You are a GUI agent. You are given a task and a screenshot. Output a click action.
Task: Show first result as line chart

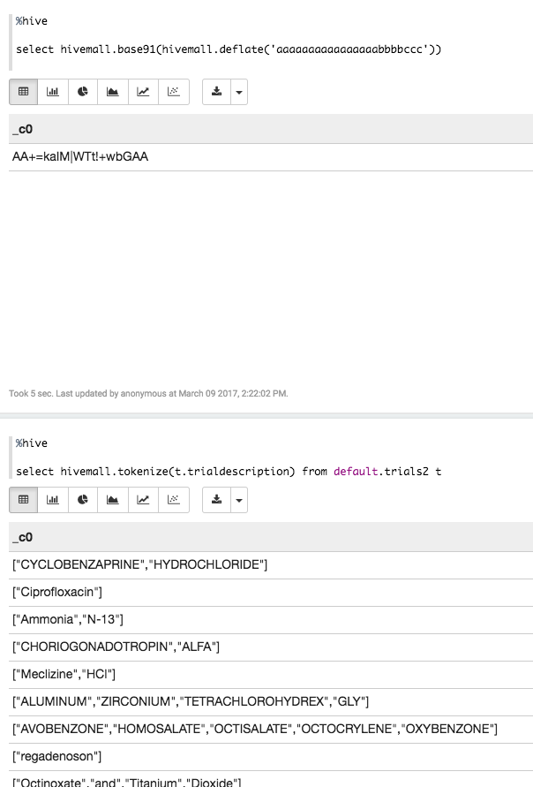pos(142,91)
